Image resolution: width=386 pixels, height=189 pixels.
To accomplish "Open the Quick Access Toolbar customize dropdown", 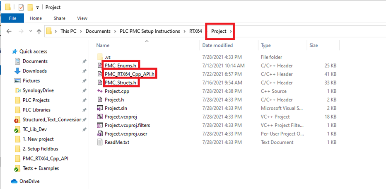I will [38, 7].
